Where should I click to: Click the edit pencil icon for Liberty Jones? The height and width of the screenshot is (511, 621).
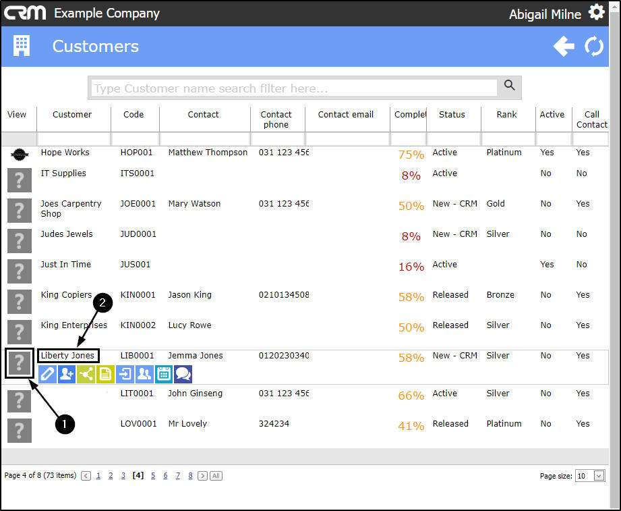pyautogui.click(x=47, y=374)
